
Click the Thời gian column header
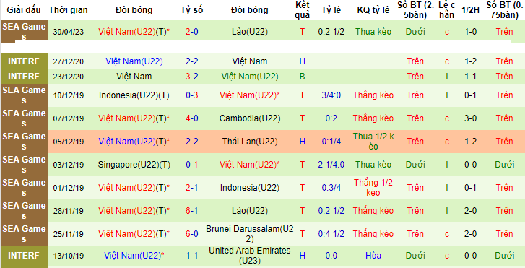pyautogui.click(x=68, y=10)
